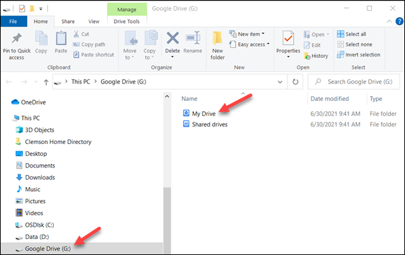Screen dimensions: 405x255
Task: Click navigation pane scrollbar up arrow
Action: pyautogui.click(x=167, y=96)
